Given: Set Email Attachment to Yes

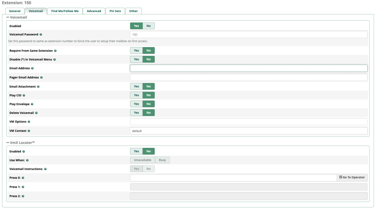Looking at the screenshot, I should [x=136, y=86].
